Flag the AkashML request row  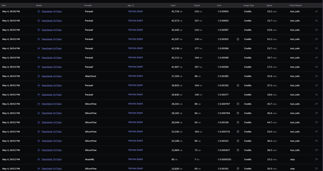click(317, 159)
